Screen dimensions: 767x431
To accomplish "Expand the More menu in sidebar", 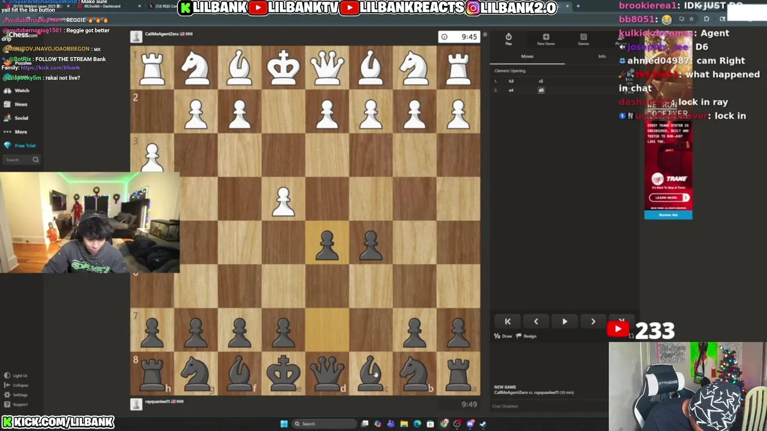I will (x=16, y=132).
